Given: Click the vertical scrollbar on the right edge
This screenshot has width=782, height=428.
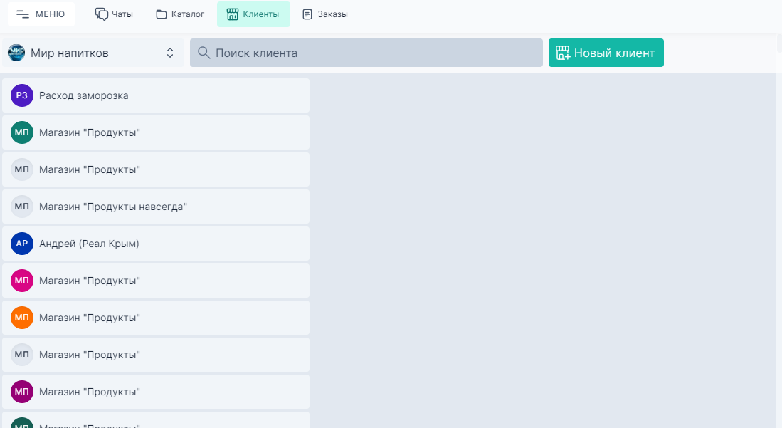Looking at the screenshot, I should pos(778,214).
